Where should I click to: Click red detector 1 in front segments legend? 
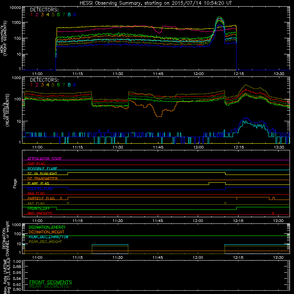(32, 15)
